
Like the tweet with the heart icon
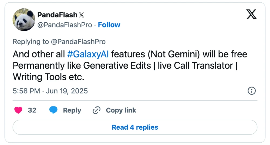click(x=18, y=110)
